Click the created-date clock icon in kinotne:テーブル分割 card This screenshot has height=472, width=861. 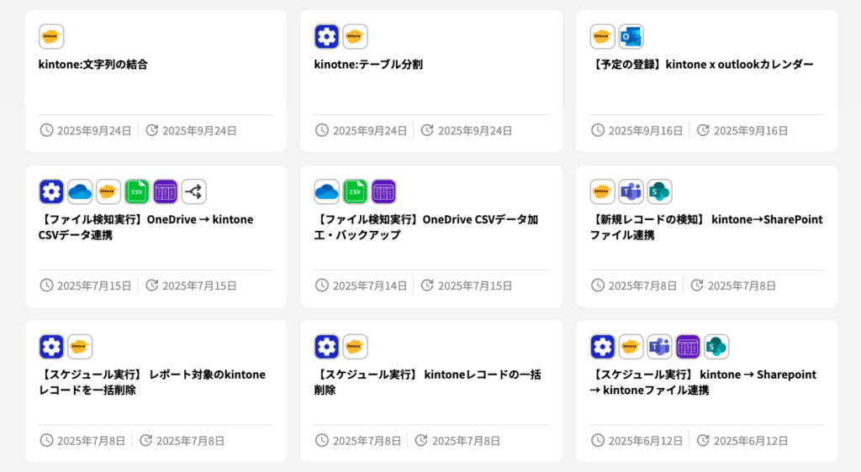click(322, 130)
